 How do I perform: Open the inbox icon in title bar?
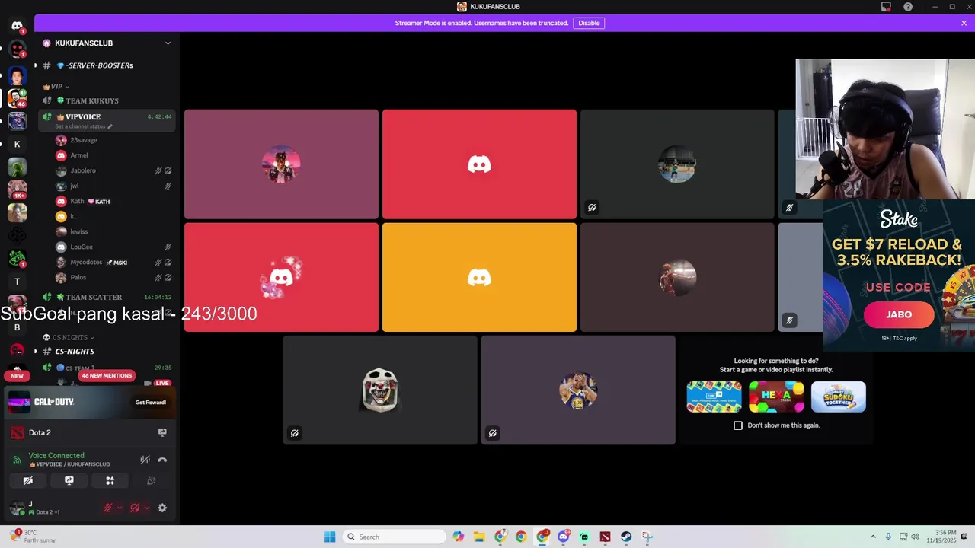[x=886, y=7]
